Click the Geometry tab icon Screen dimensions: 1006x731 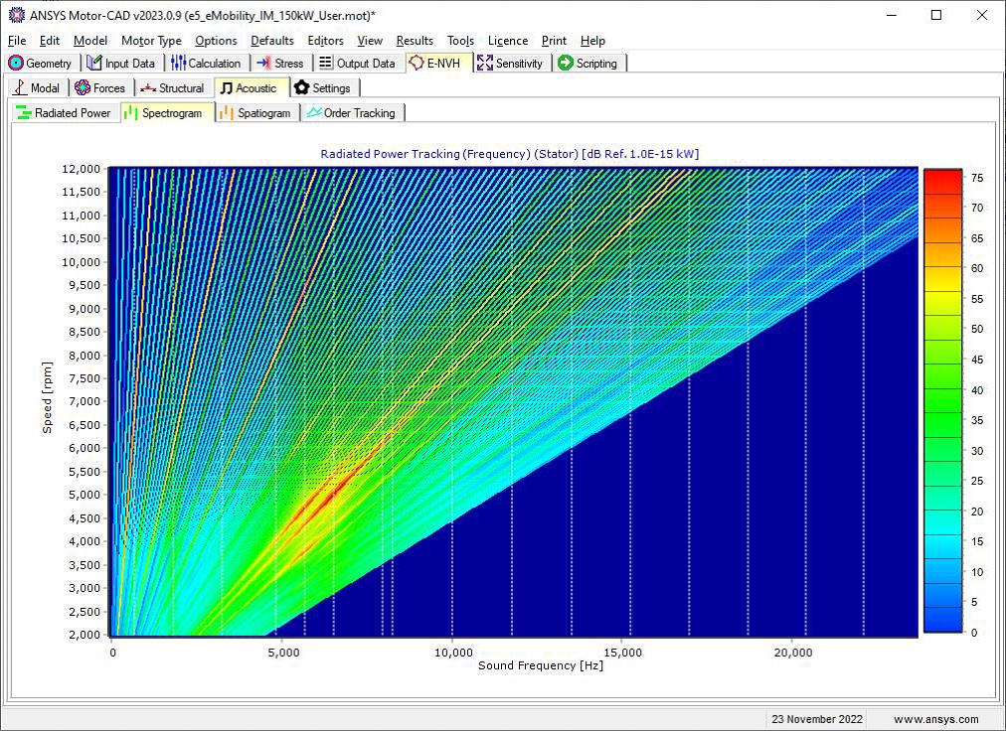(15, 63)
